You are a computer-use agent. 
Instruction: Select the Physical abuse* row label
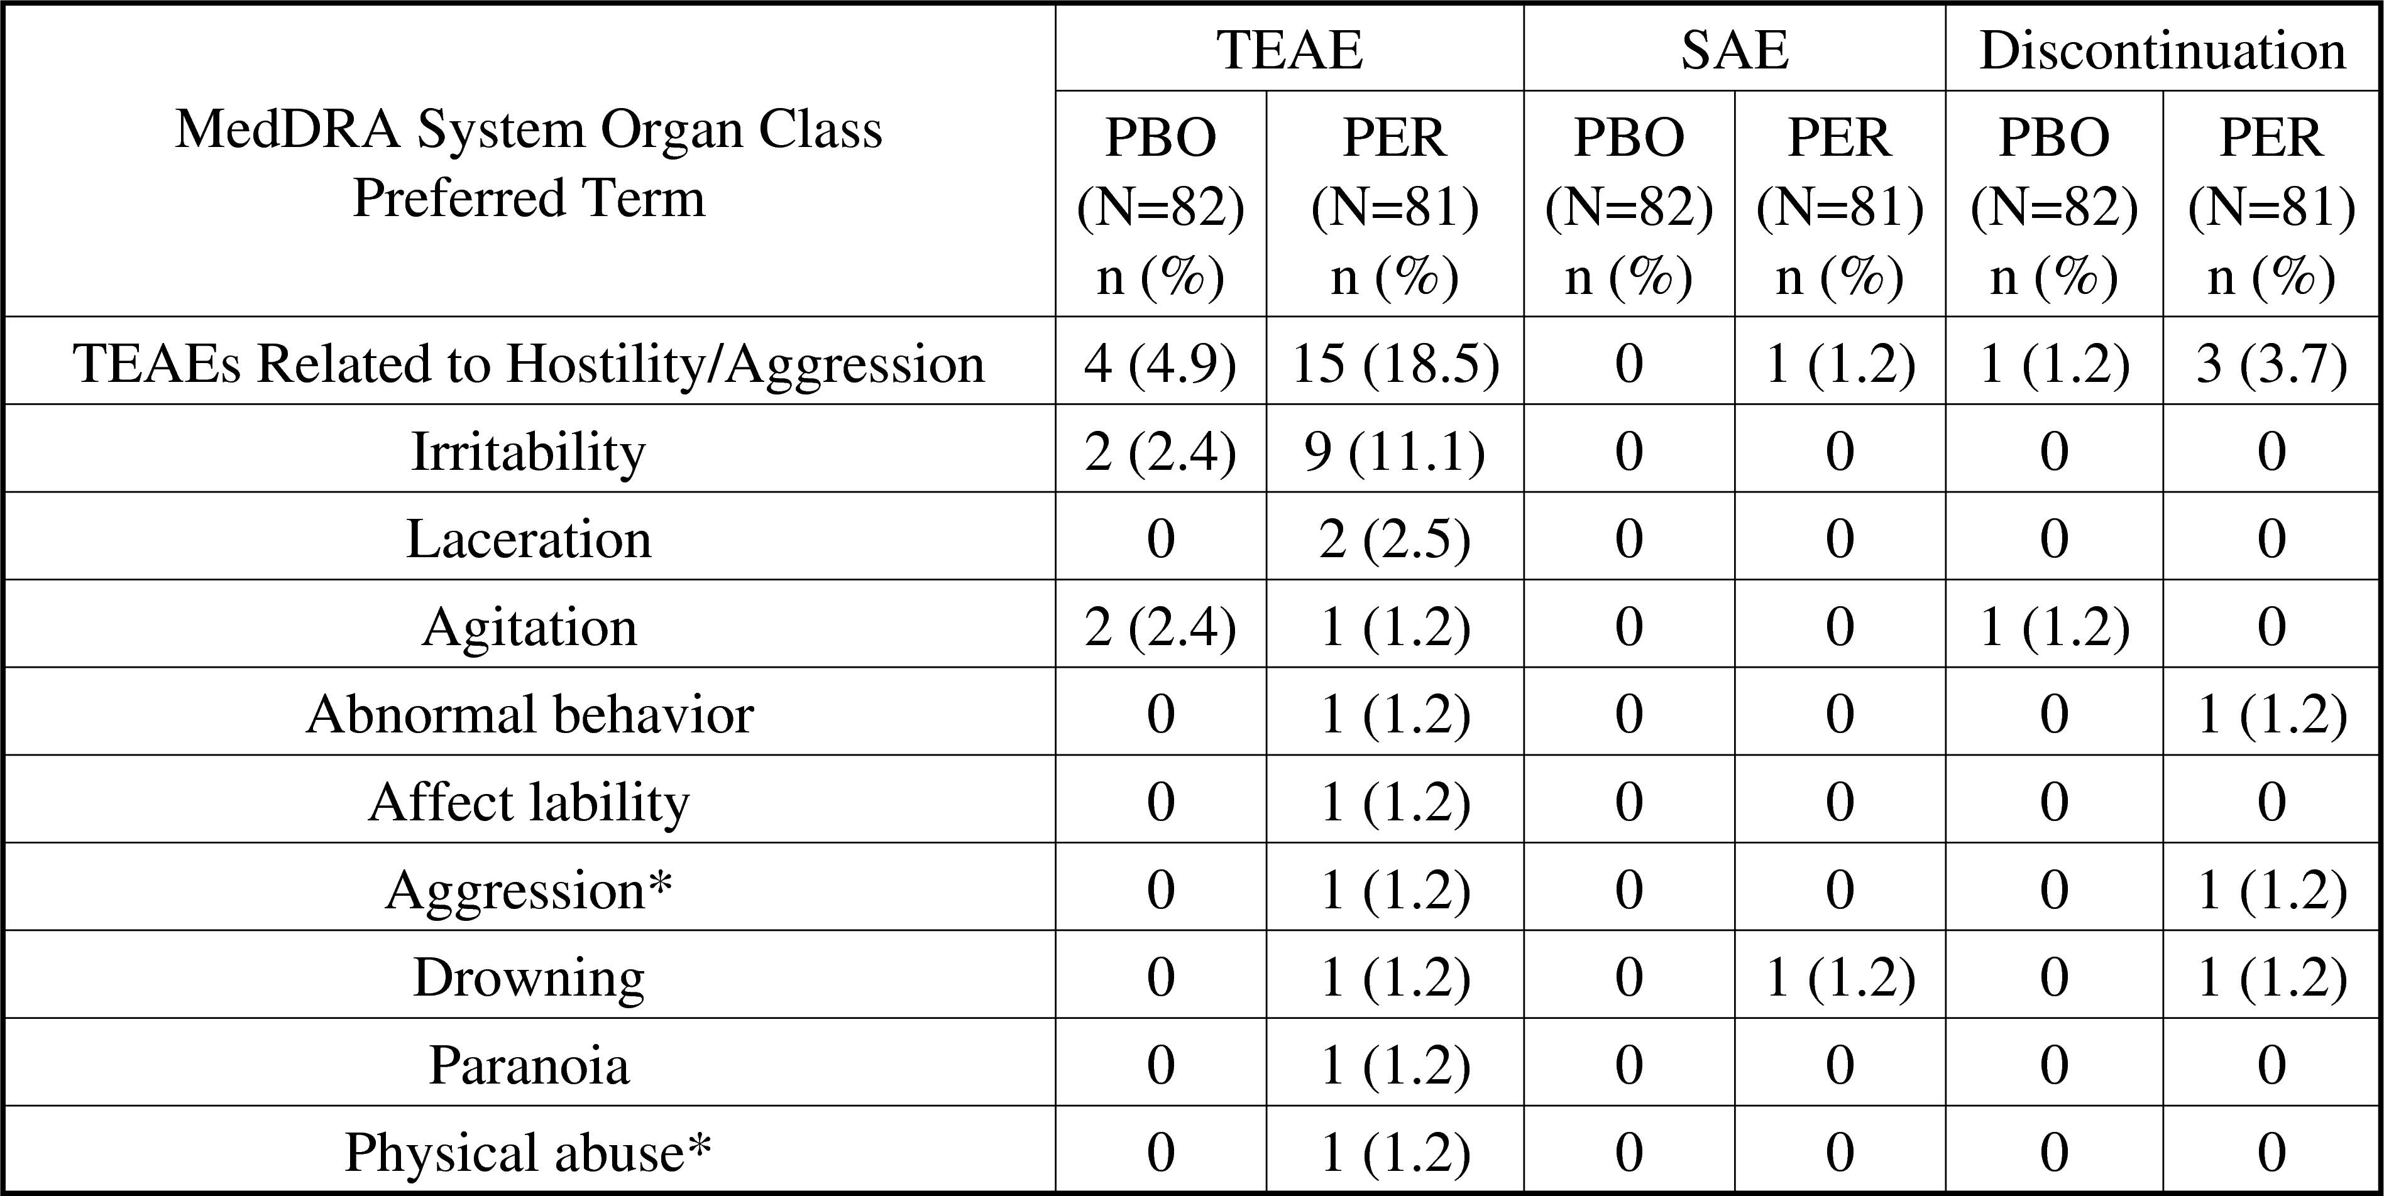(x=529, y=1151)
